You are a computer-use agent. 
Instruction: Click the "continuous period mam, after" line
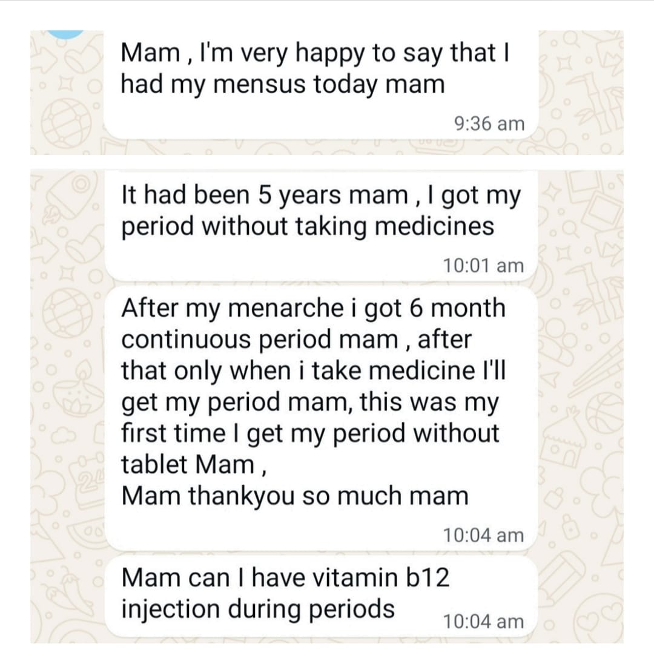click(x=296, y=339)
